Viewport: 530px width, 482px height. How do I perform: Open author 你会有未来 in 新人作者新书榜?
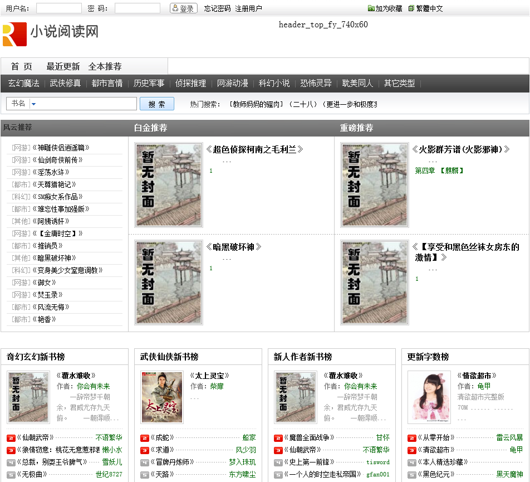(x=360, y=386)
